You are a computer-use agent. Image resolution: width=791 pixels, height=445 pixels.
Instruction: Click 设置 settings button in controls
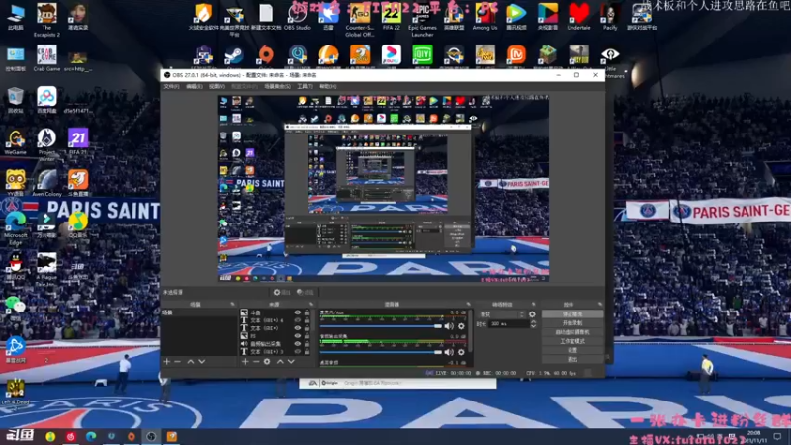tap(572, 350)
